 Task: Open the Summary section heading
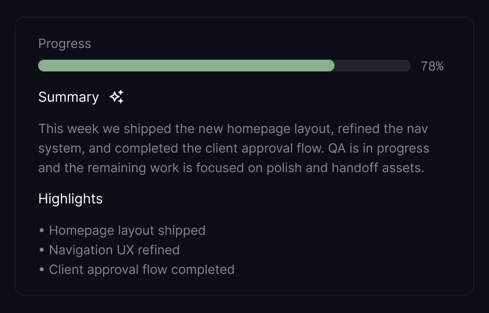coord(68,97)
